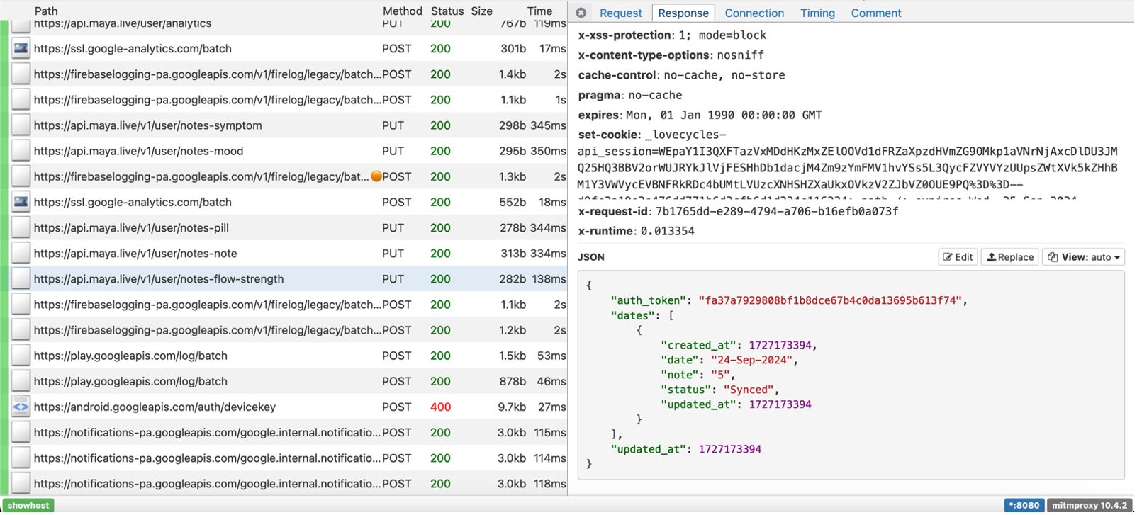This screenshot has height=515, width=1137.
Task: Click the Replace button
Action: (1010, 257)
